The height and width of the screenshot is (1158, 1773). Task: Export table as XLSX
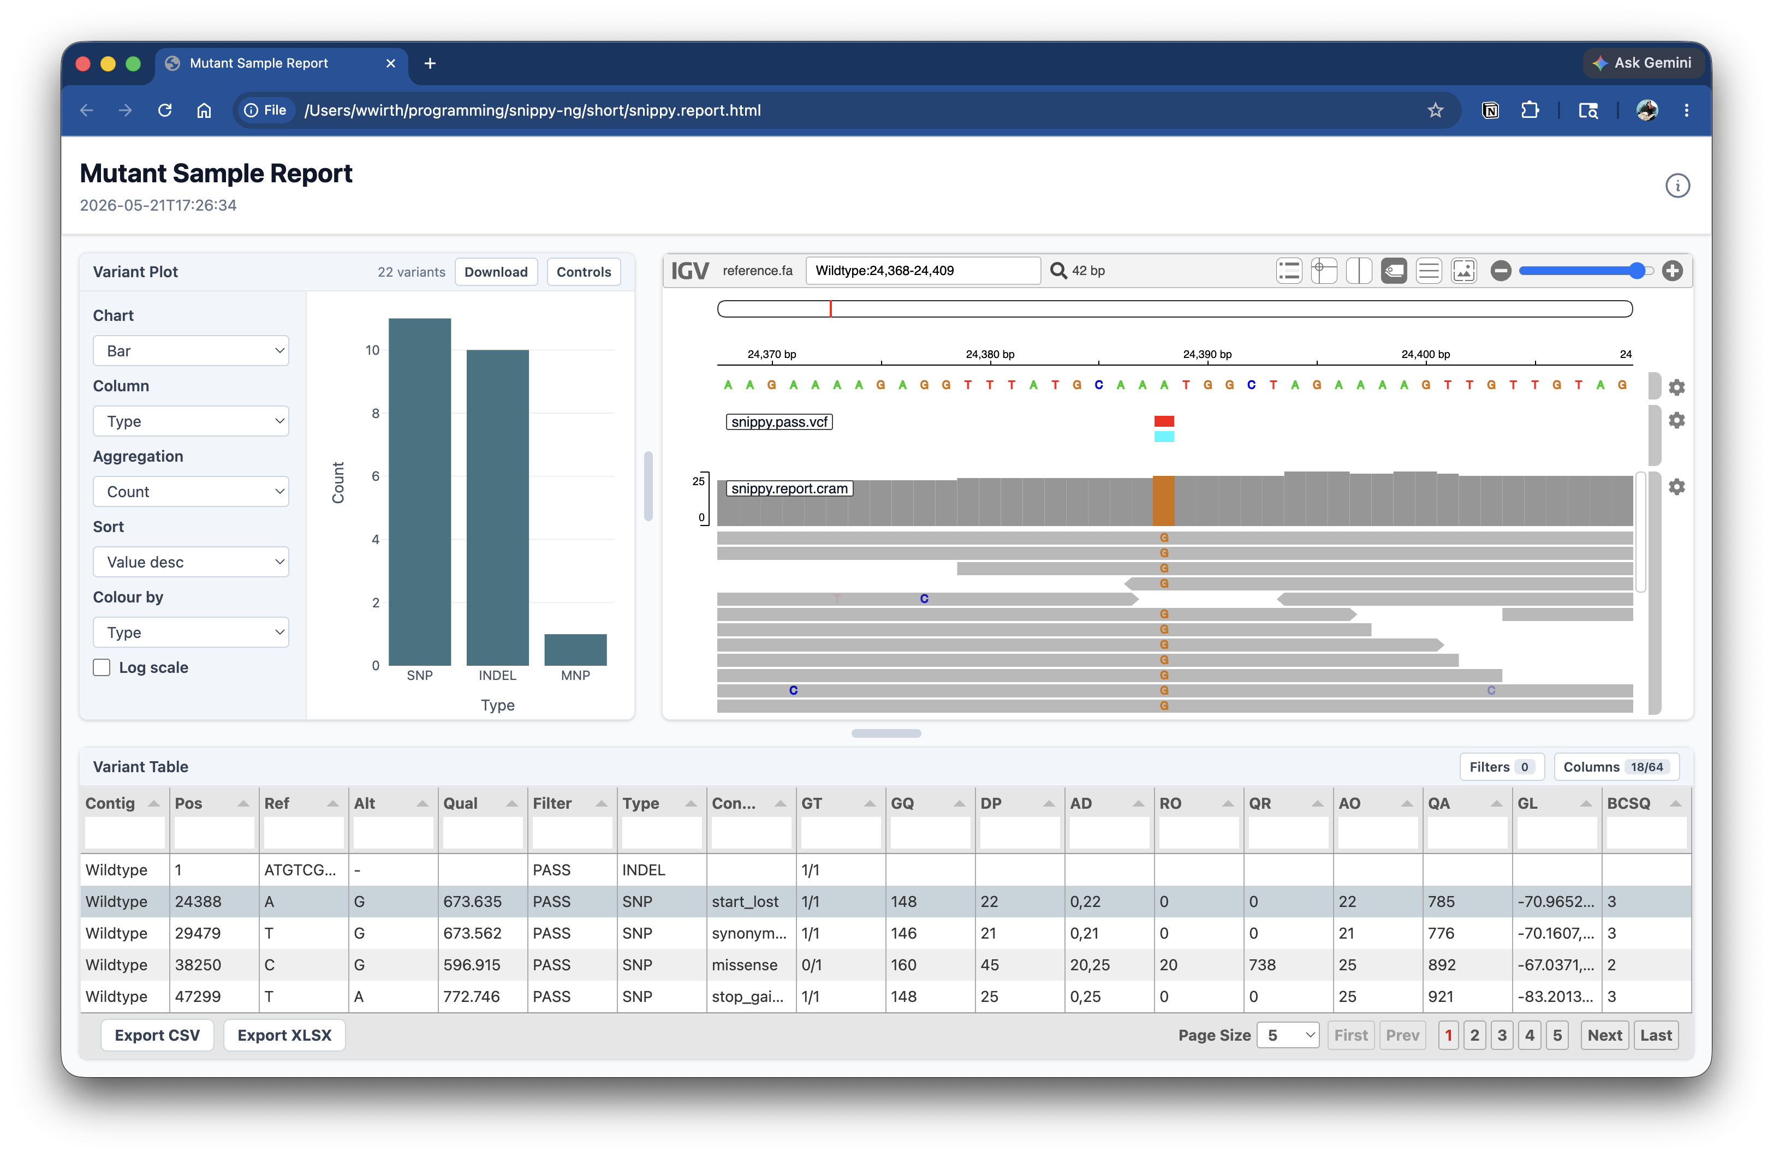[x=284, y=1035]
